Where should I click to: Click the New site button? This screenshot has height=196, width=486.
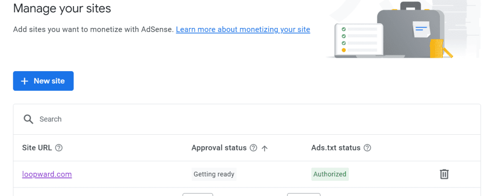pyautogui.click(x=43, y=81)
